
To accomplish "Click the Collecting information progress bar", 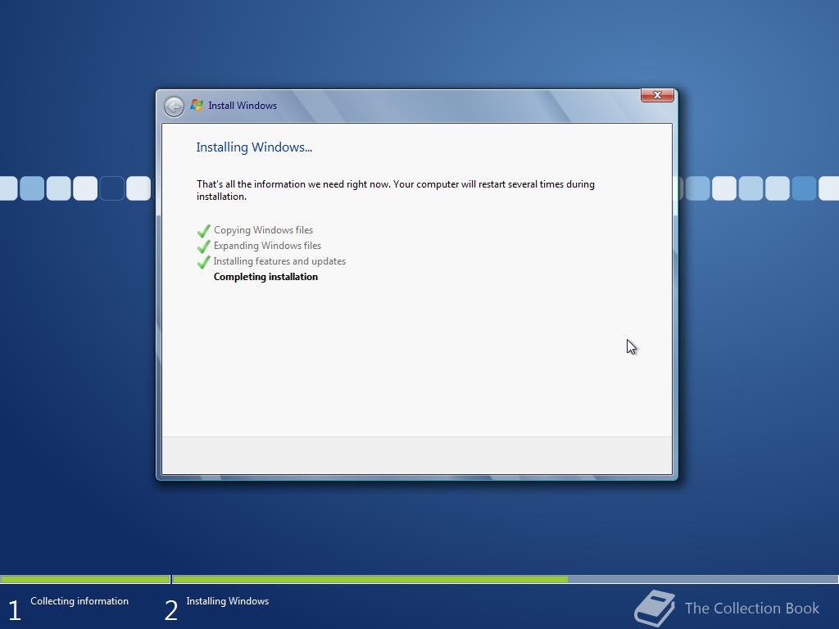I will click(x=85, y=579).
